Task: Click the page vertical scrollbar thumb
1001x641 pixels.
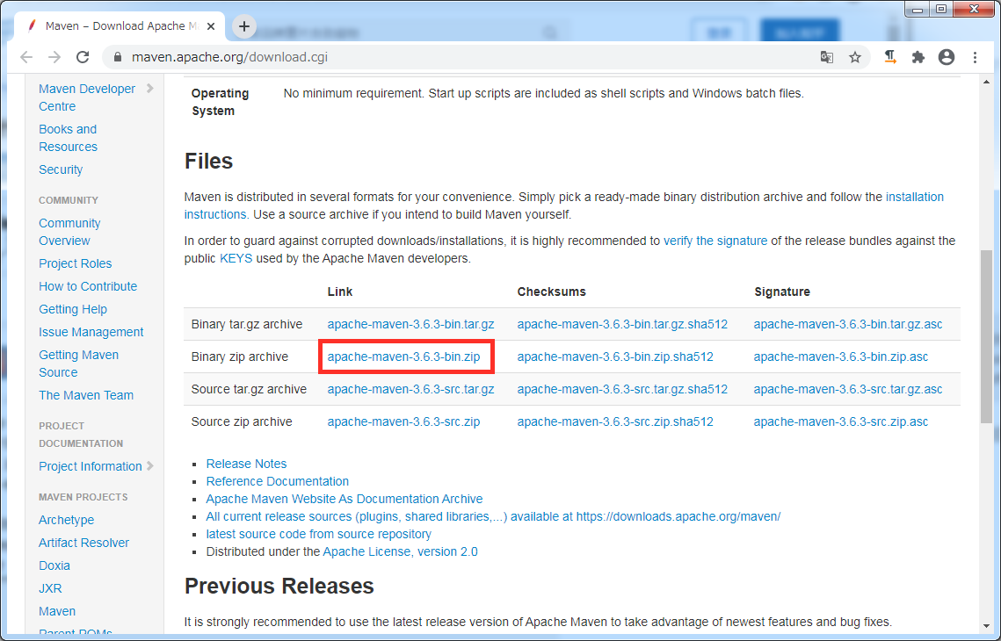Action: (x=986, y=336)
